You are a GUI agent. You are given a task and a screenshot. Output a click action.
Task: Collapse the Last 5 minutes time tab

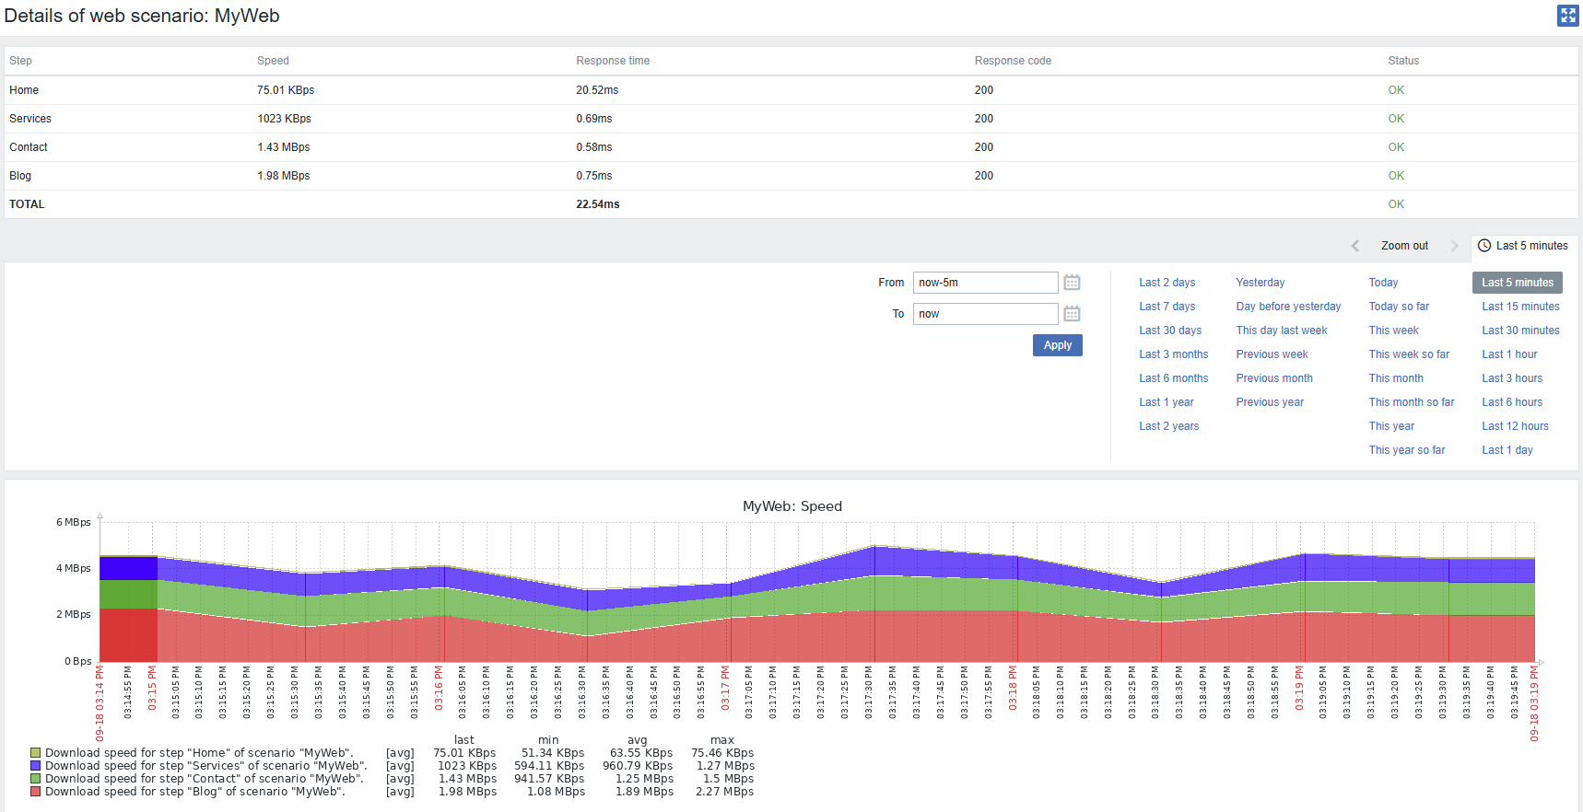[x=1524, y=246]
